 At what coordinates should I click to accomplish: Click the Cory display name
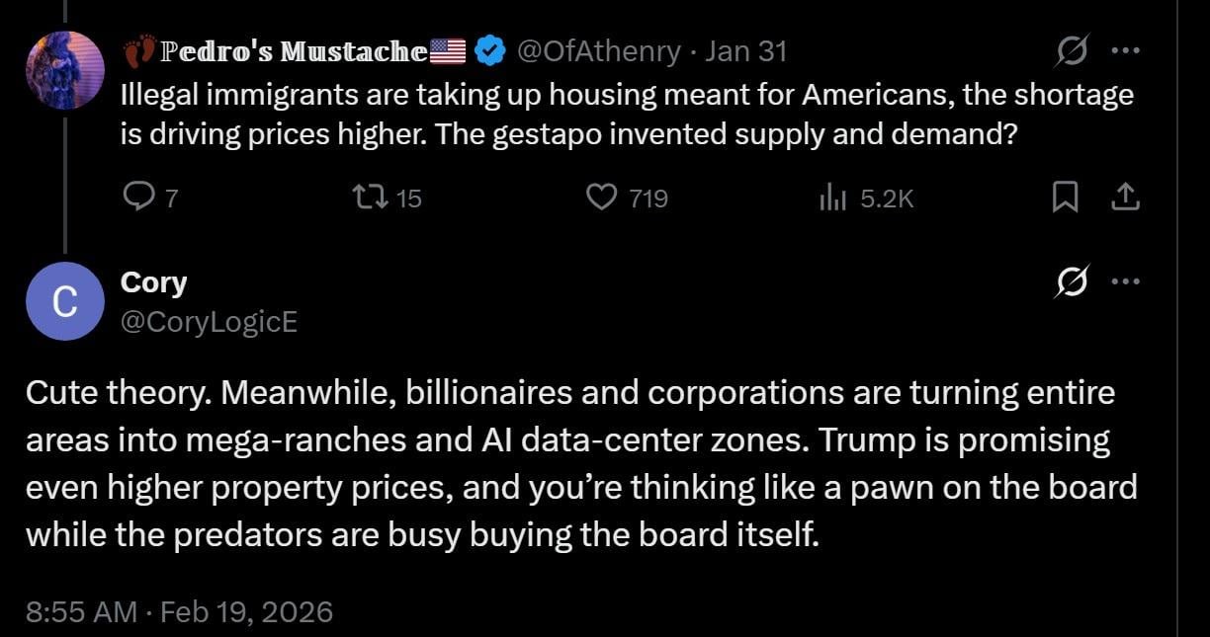(x=153, y=282)
